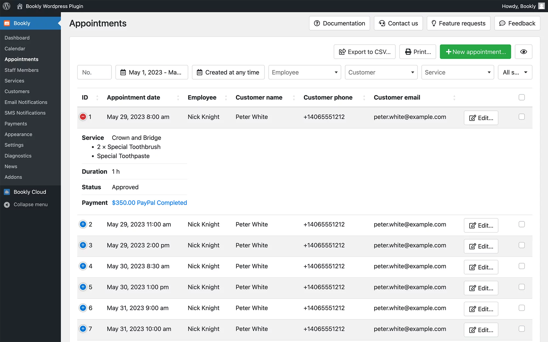This screenshot has height=342, width=548.
Task: Click the Bookly Cloud icon
Action: (x=7, y=192)
